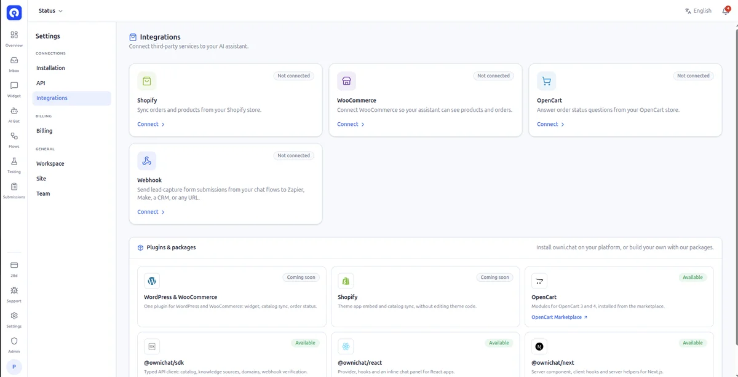Viewport: 738px width, 377px height.
Task: Click the owni.chat logo icon
Action: pos(14,12)
